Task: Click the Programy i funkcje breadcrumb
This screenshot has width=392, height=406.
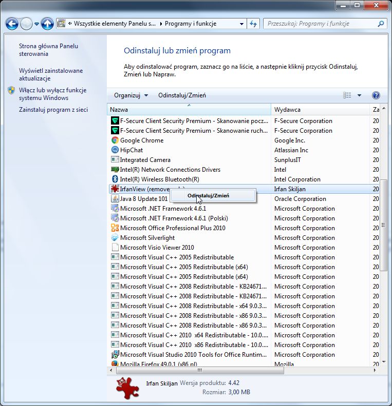Action: [191, 24]
